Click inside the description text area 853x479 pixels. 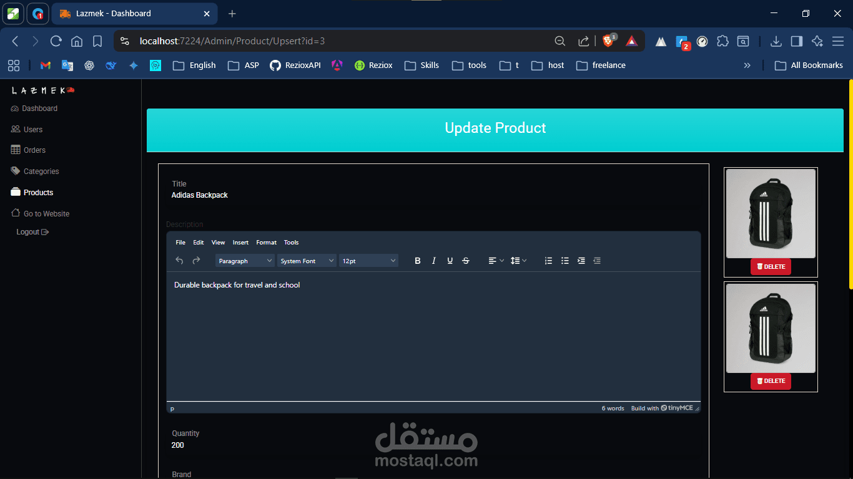433,336
